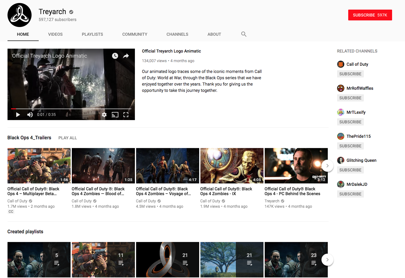405x278 pixels.
Task: Show next items in Created playlists row
Action: click(327, 260)
